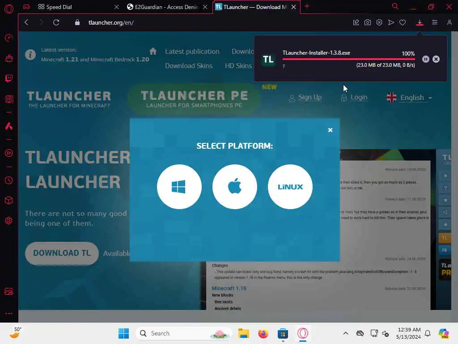The width and height of the screenshot is (458, 344).
Task: Click the download progress bar
Action: pyautogui.click(x=348, y=59)
